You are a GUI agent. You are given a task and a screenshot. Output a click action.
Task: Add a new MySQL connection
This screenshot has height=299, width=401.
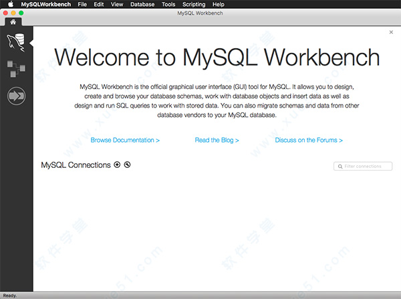click(117, 165)
